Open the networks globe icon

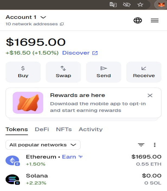pos(138,20)
